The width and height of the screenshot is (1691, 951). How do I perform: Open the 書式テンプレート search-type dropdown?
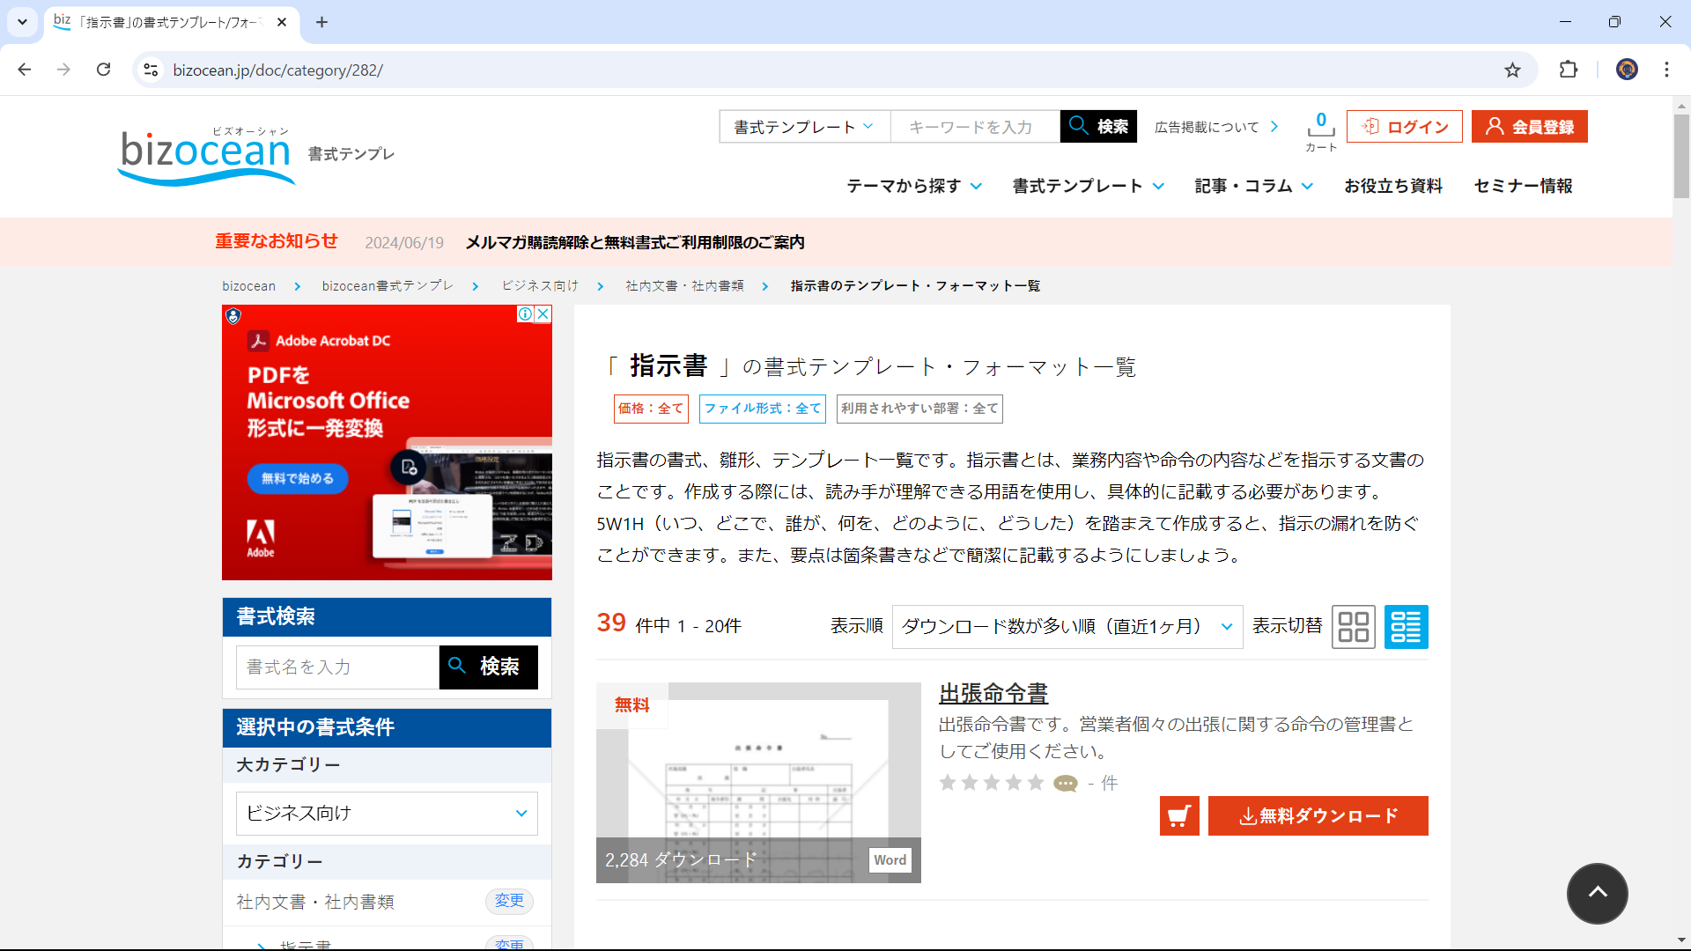(x=805, y=127)
